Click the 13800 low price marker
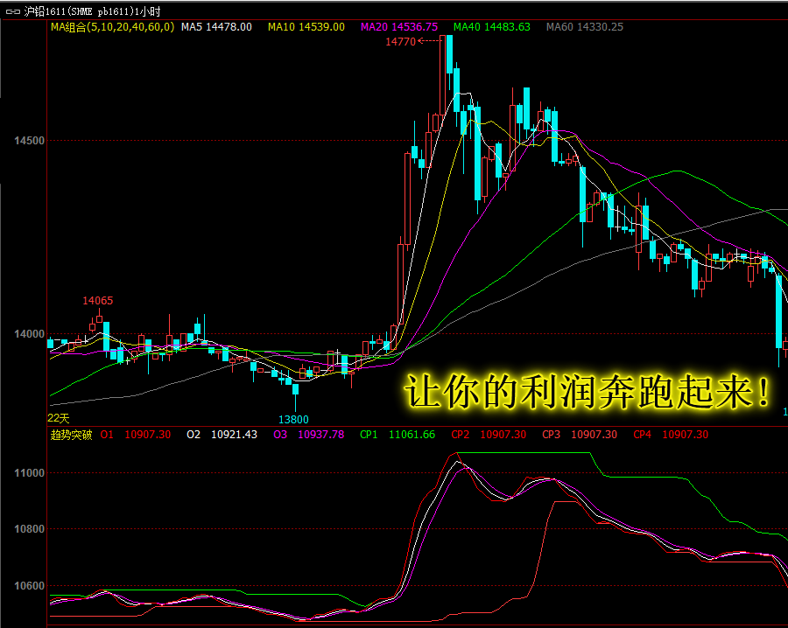Image resolution: width=788 pixels, height=628 pixels. [x=293, y=420]
